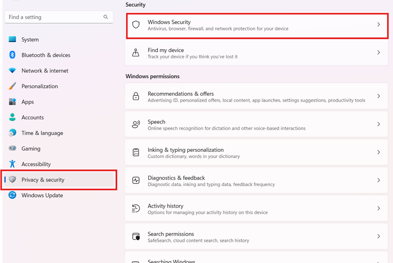
Task: Click the System monitor icon
Action: (x=12, y=39)
